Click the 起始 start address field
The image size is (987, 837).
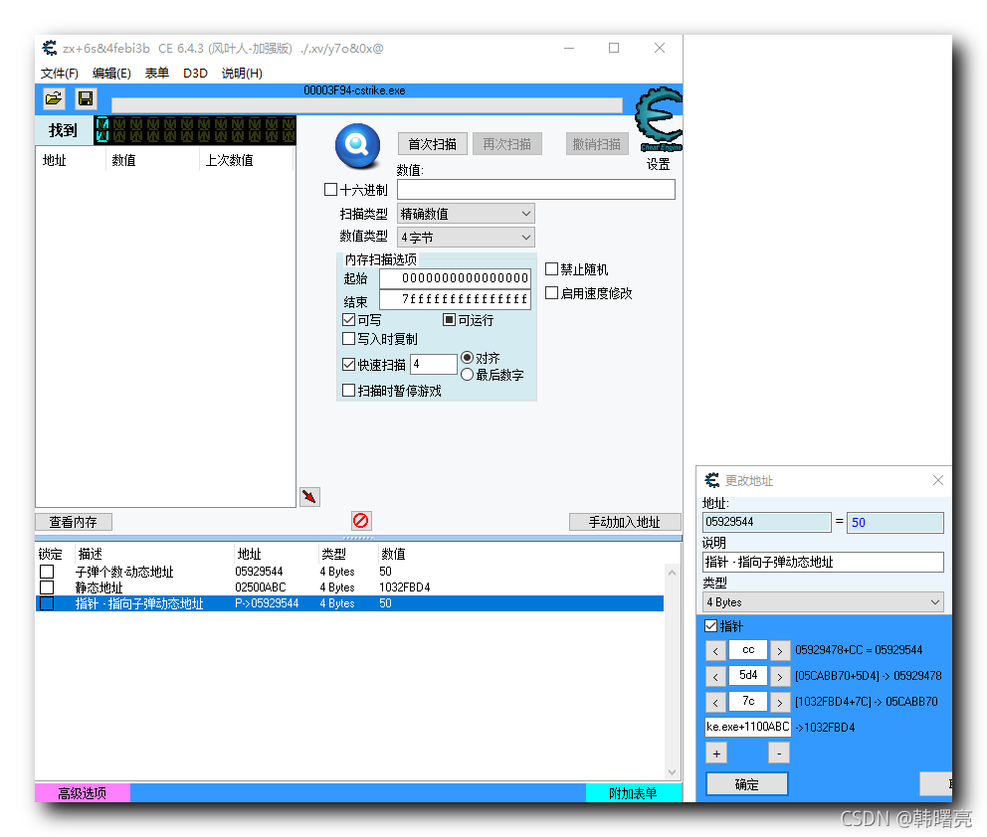(x=455, y=278)
